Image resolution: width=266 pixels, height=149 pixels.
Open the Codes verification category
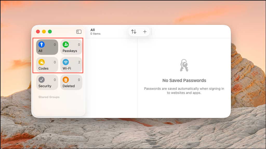pos(47,65)
